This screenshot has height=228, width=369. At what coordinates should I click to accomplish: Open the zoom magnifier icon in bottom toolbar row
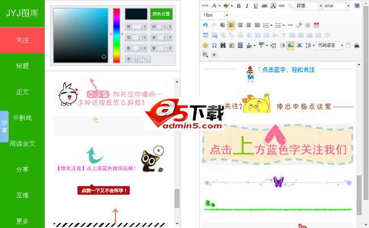pyautogui.click(x=206, y=55)
